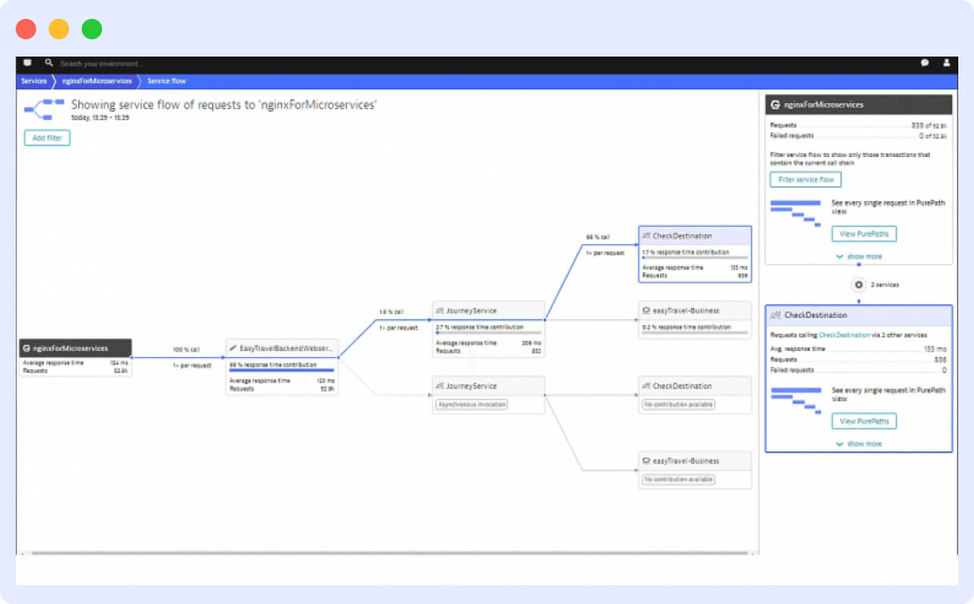Open View PurePaths in the CheckDestination panel
This screenshot has width=974, height=604.
pyautogui.click(x=864, y=421)
